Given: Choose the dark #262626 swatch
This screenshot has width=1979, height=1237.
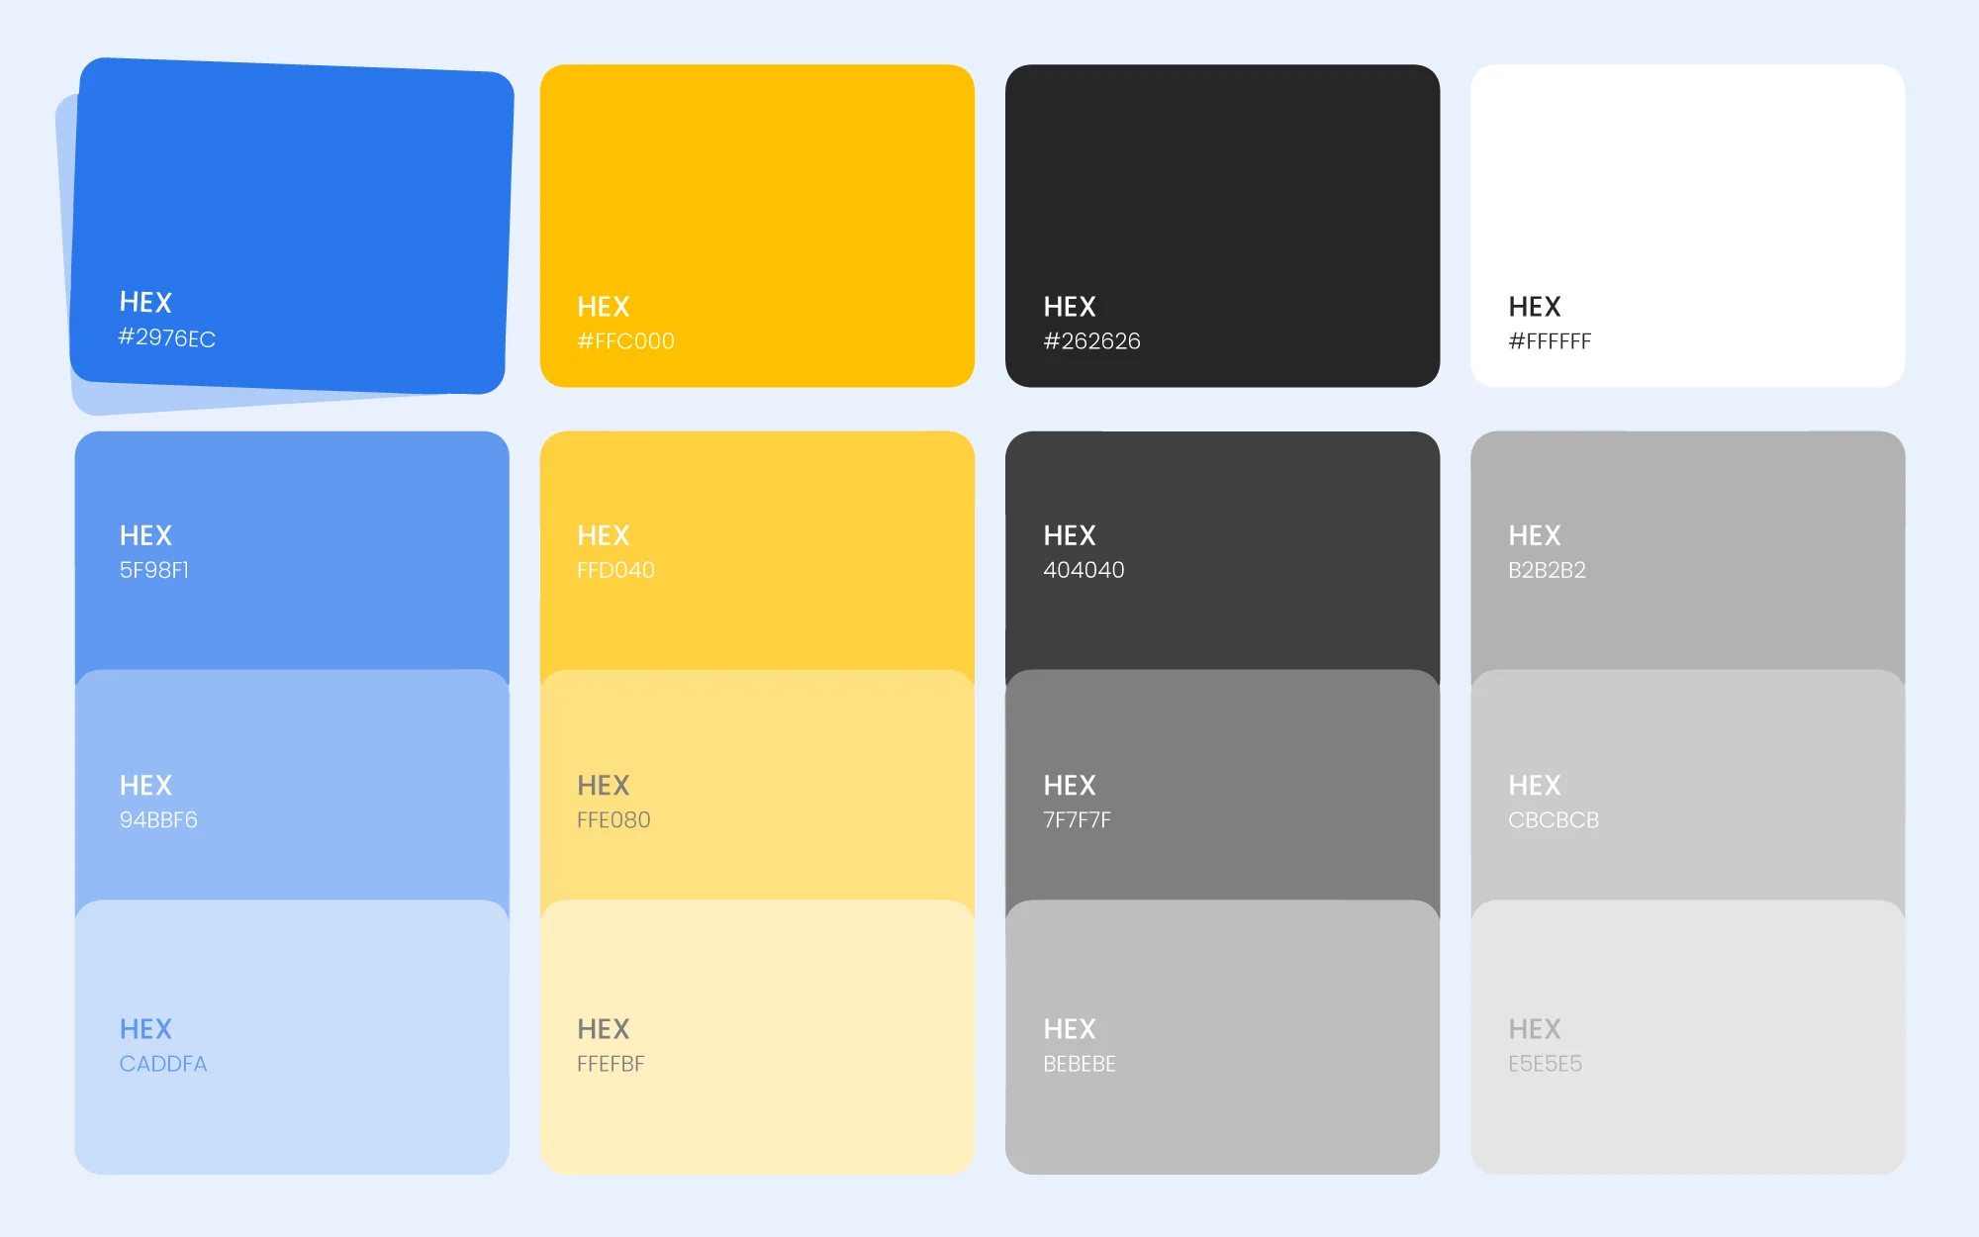Looking at the screenshot, I should click(x=1222, y=226).
